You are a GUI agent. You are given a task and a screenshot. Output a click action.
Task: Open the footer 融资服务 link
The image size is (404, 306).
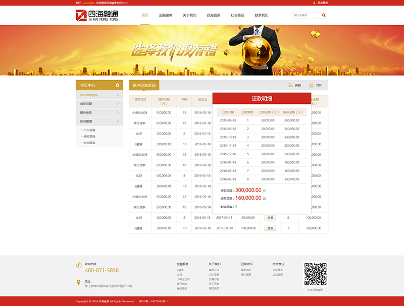182,288
